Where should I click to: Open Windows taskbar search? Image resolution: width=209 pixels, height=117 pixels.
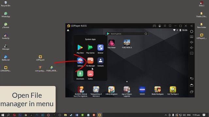click(x=8, y=115)
